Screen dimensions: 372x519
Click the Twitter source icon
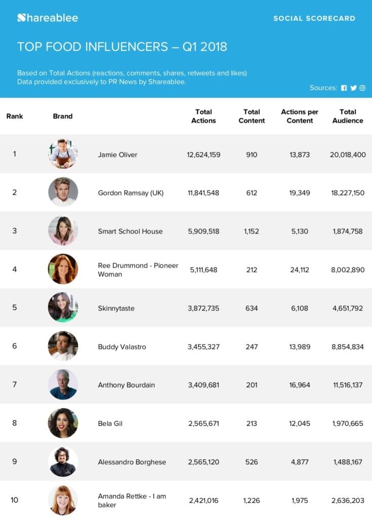[x=353, y=88]
